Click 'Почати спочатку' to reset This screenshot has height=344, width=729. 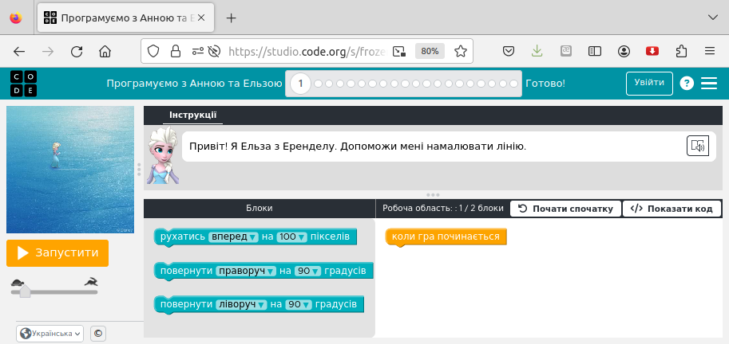(565, 209)
